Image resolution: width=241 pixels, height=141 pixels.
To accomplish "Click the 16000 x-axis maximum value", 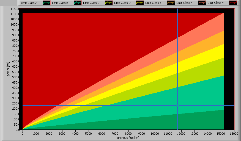I will [x=234, y=133].
